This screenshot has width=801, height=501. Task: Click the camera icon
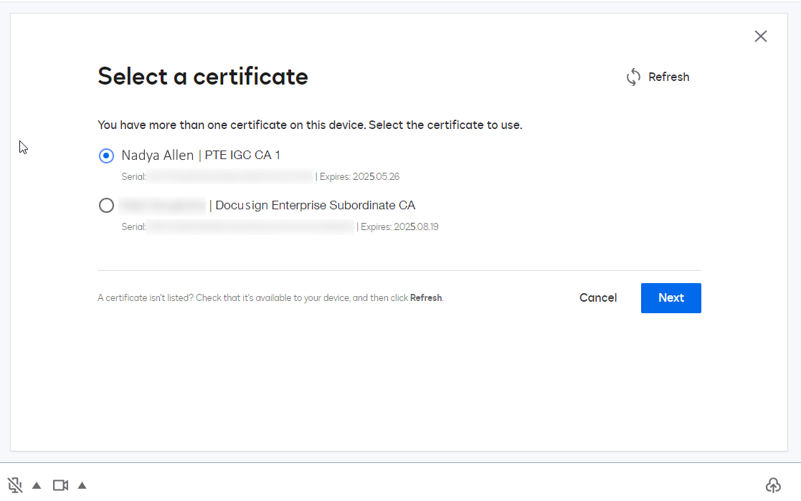[60, 485]
